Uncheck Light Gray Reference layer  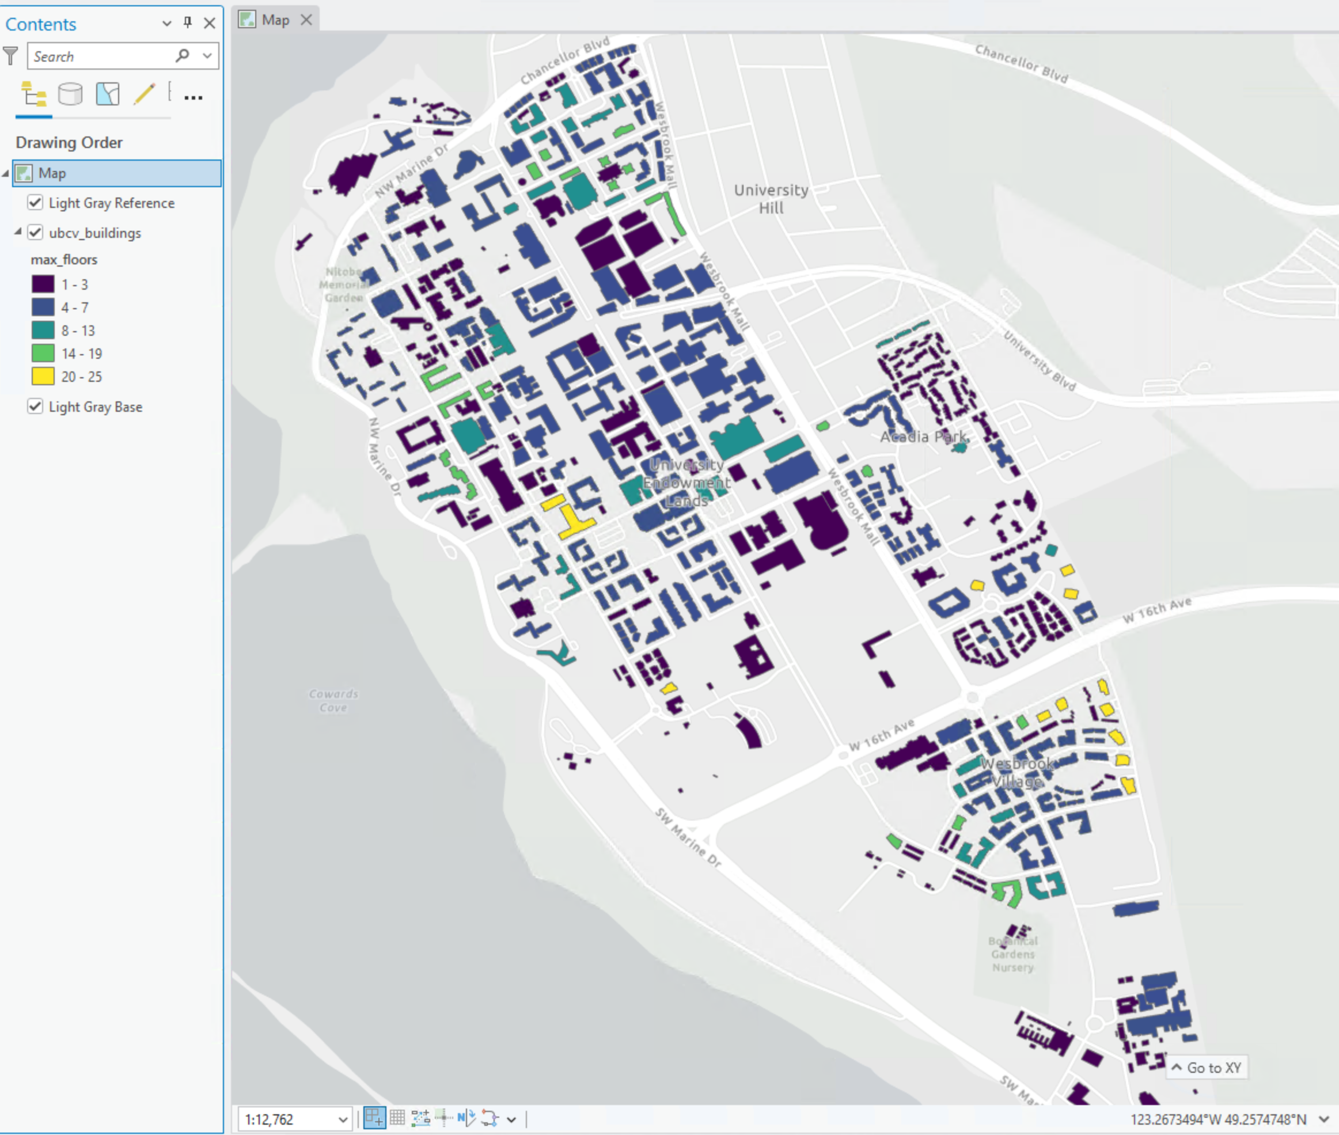35,203
